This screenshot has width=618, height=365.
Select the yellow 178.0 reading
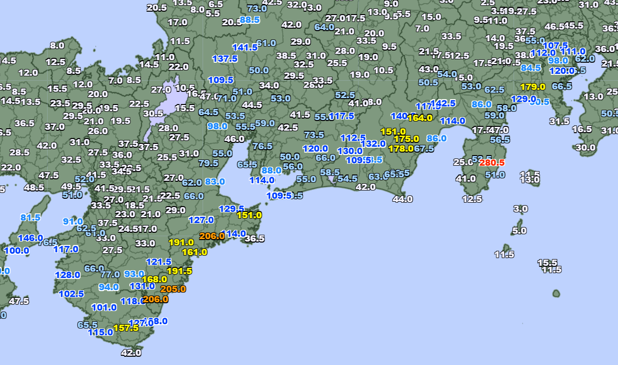tap(401, 148)
